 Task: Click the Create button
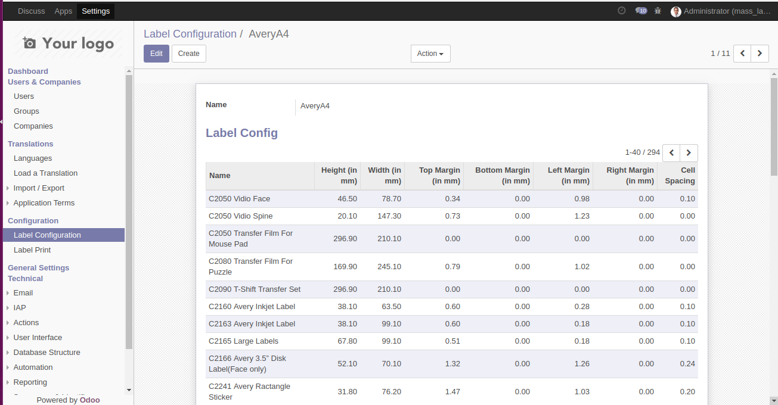(188, 54)
